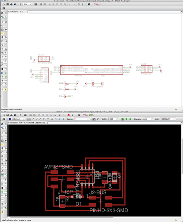Image resolution: width=183 pixels, height=222 pixels.
Task: Select the square via shape button
Action: coord(123,119)
